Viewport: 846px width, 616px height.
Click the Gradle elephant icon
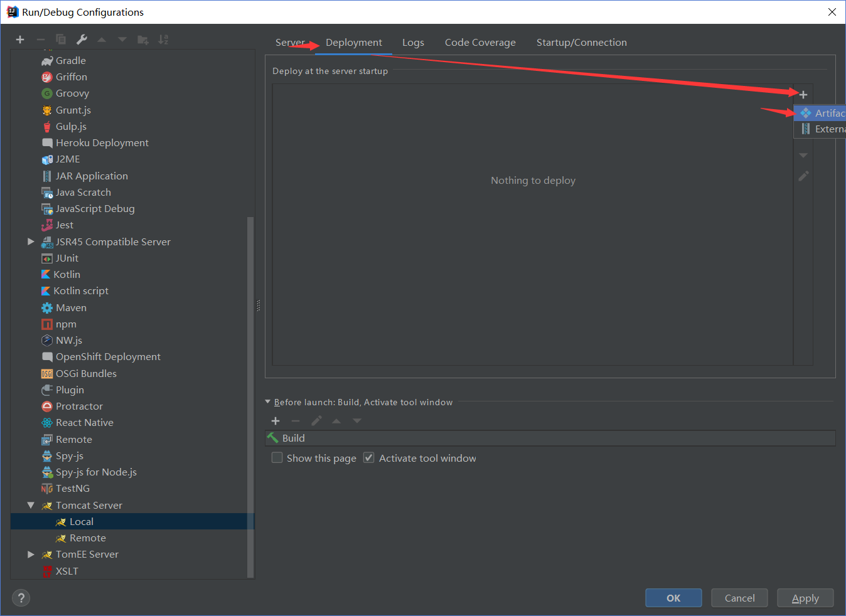click(47, 61)
